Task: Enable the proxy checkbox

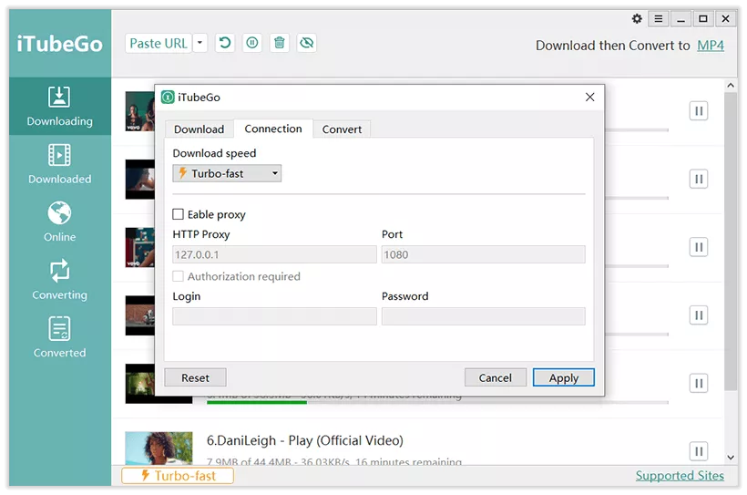Action: 179,215
